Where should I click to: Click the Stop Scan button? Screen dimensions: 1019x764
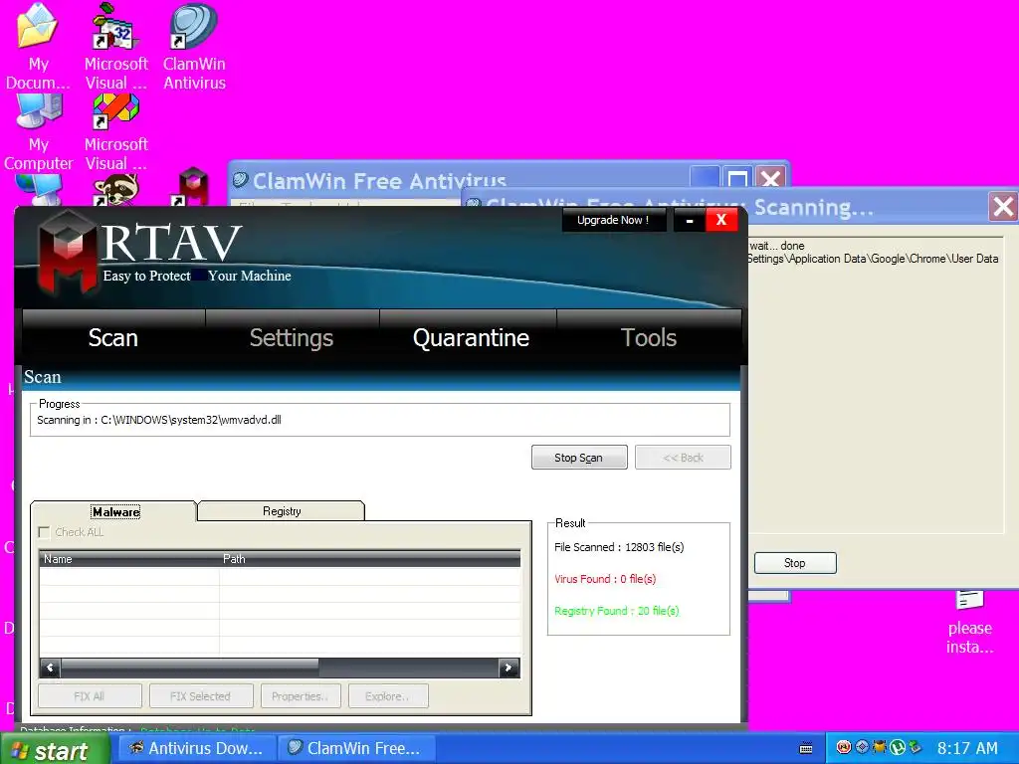tap(579, 458)
